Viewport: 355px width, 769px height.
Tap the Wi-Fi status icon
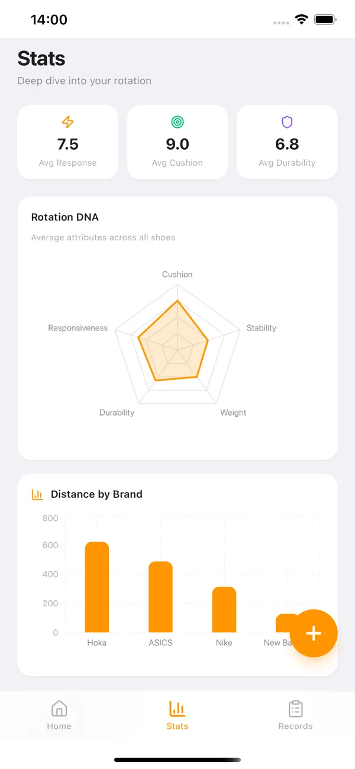tap(302, 20)
